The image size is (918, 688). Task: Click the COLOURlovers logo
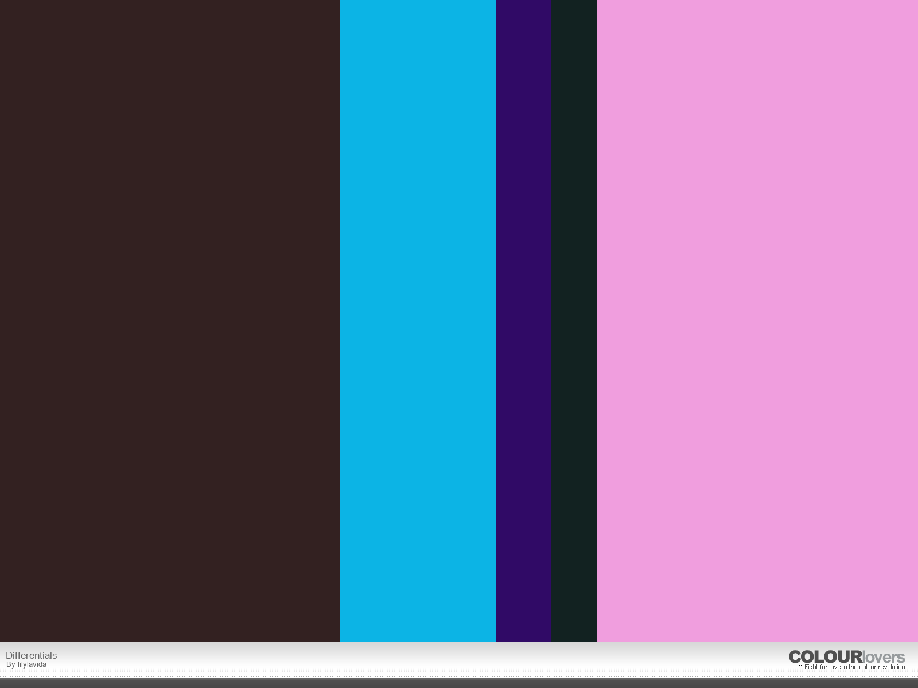pyautogui.click(x=847, y=657)
